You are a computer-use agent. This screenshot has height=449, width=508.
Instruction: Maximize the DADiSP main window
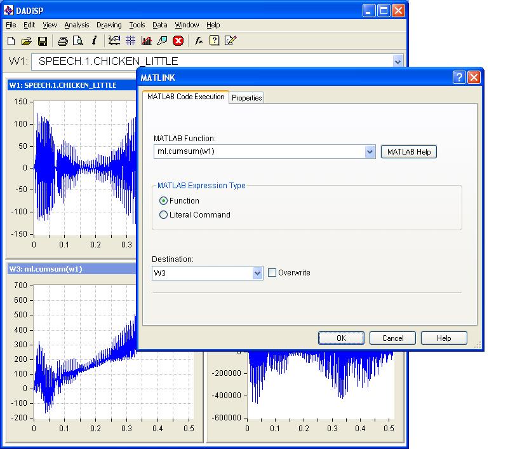[384, 11]
